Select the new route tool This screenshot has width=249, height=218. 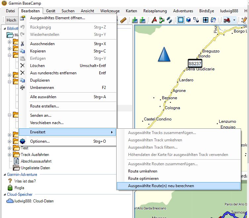click(x=162, y=20)
